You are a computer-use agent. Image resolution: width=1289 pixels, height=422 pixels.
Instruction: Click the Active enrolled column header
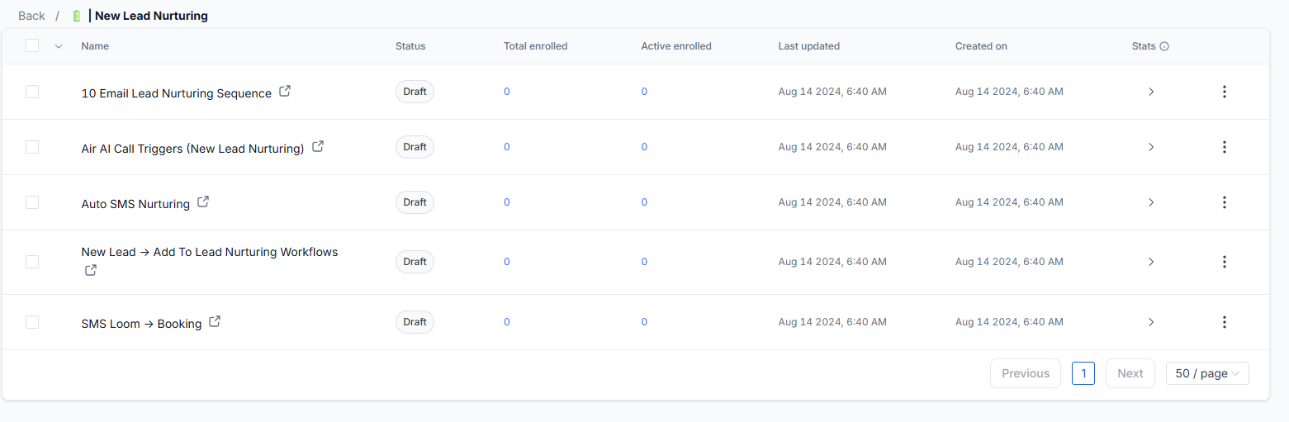pyautogui.click(x=676, y=46)
